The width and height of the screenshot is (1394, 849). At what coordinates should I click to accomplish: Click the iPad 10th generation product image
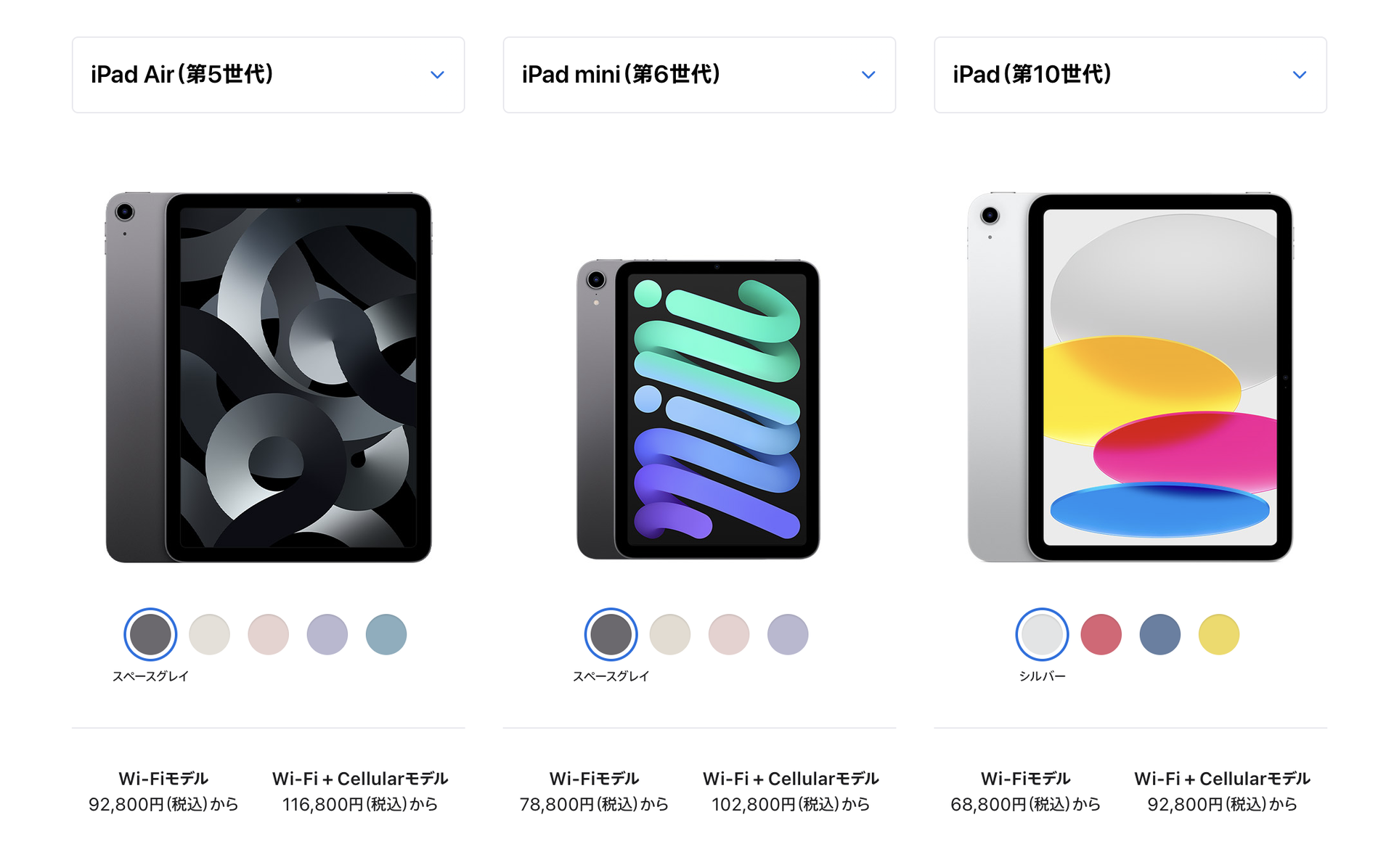tap(1130, 377)
